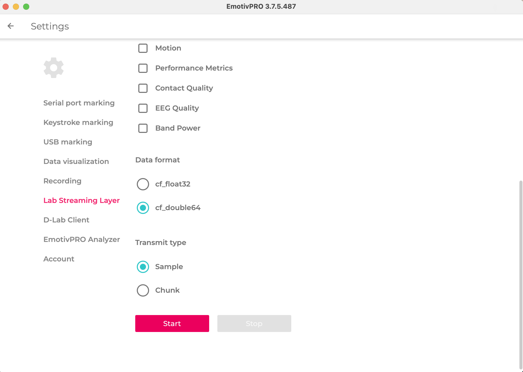Viewport: 523px width, 372px height.
Task: Check the Performance Metrics stream
Action: [x=143, y=68]
